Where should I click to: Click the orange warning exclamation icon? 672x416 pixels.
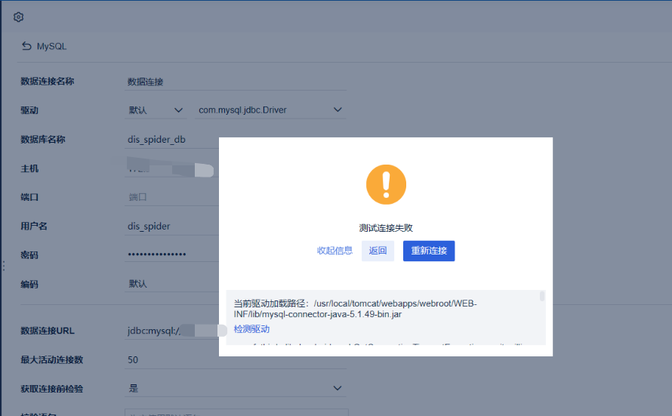click(x=386, y=185)
